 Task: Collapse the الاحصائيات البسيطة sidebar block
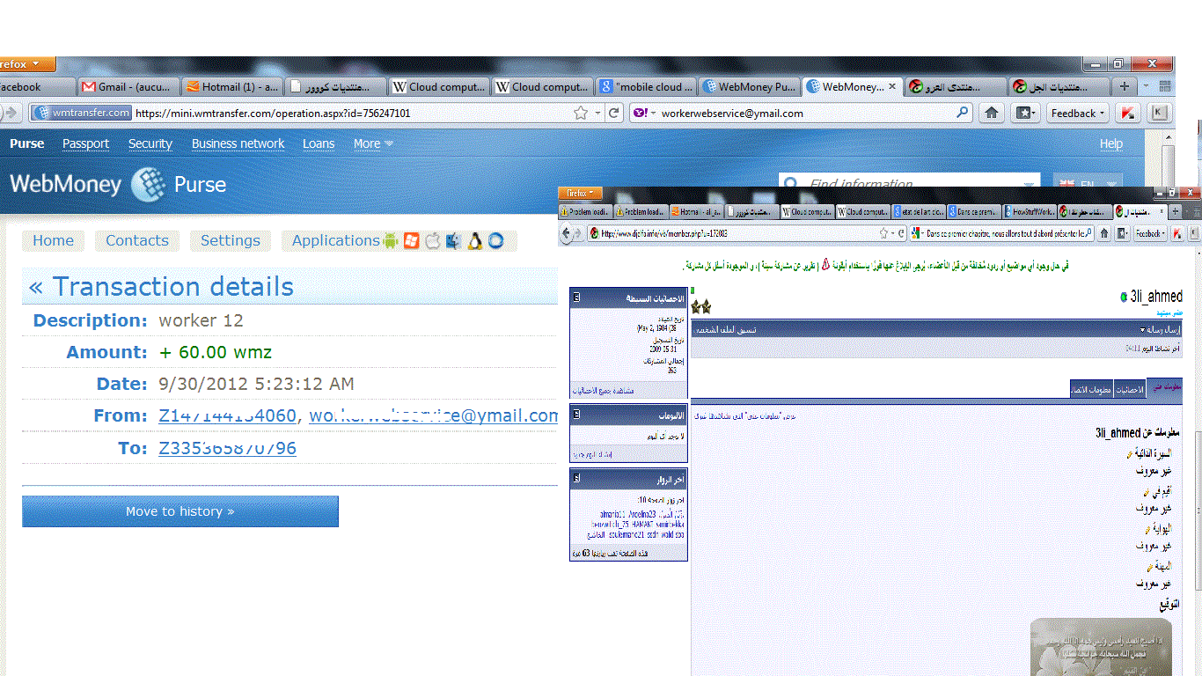coord(575,298)
